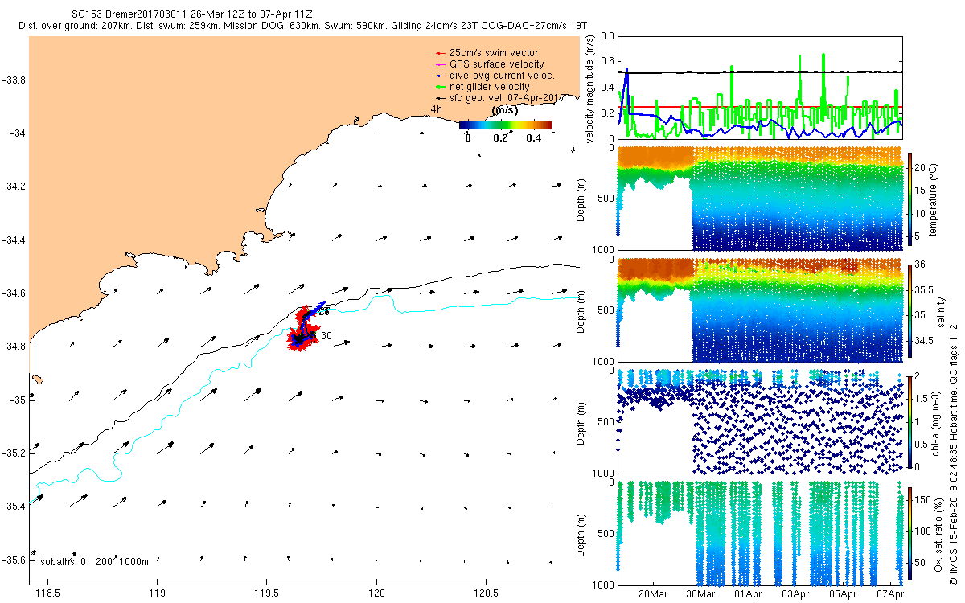Viewport: 965px width, 603px height.
Task: Click the "119.5" longitude tick label
Action: (267, 593)
